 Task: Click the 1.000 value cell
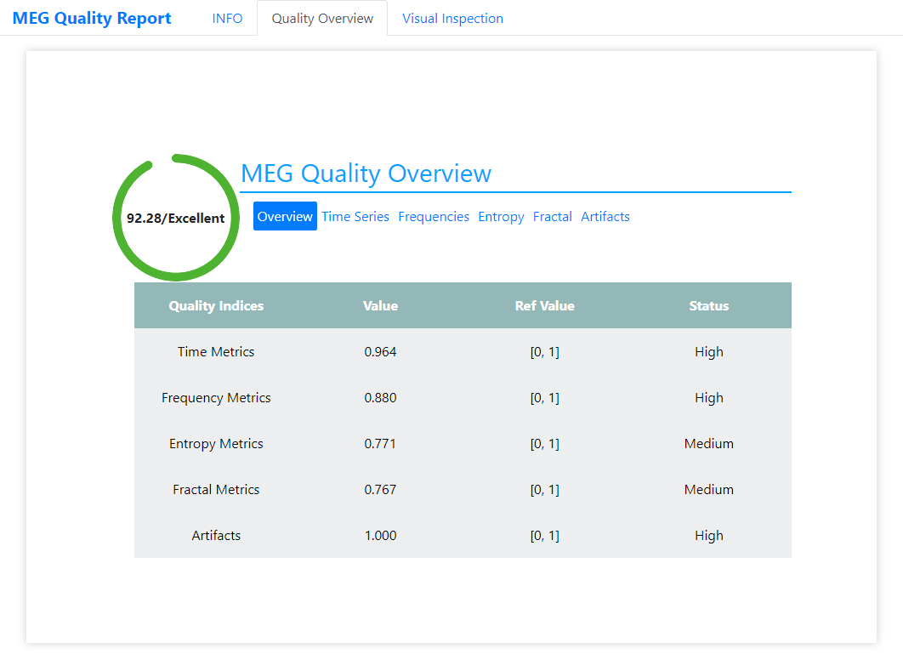(x=380, y=535)
